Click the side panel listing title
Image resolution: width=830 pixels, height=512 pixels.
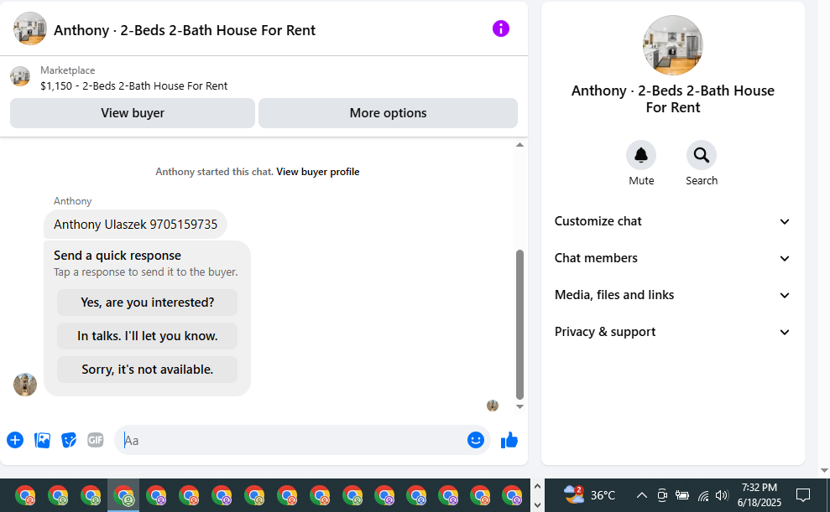pyautogui.click(x=673, y=99)
